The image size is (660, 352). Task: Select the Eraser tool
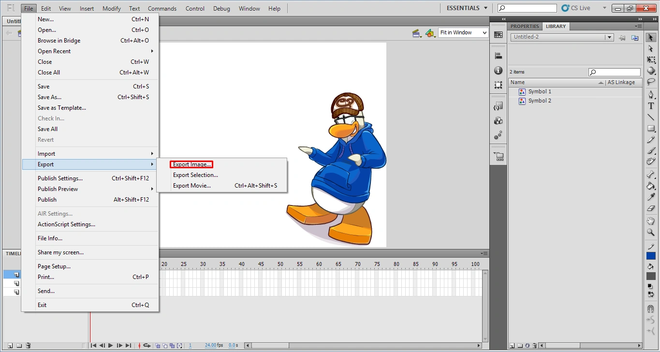coord(651,208)
